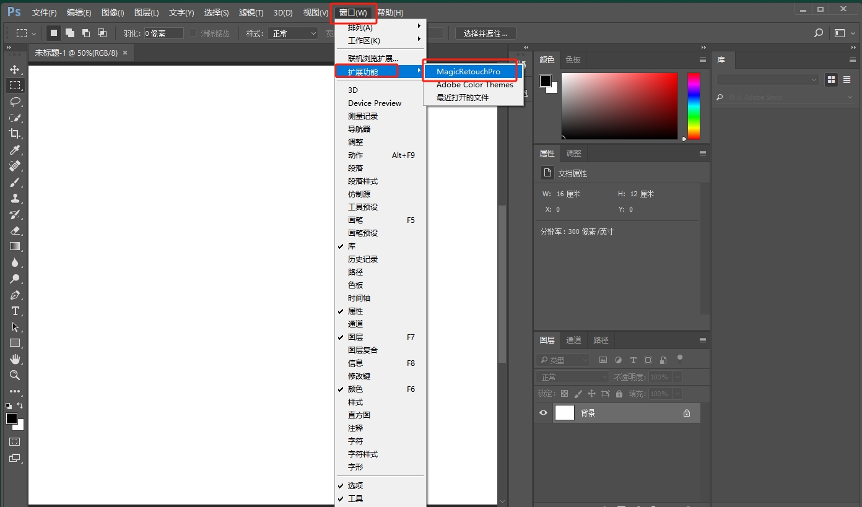
Task: Click the Change Screen Mode icon
Action: point(15,459)
